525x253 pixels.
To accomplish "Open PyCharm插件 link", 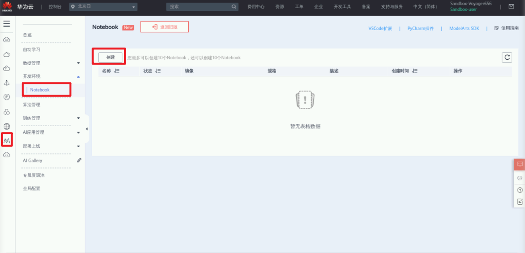I will (421, 29).
